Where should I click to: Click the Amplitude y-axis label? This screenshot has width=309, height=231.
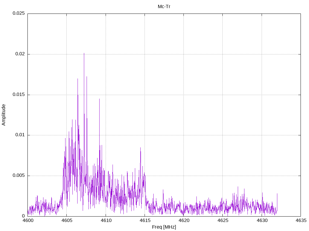coord(4,115)
